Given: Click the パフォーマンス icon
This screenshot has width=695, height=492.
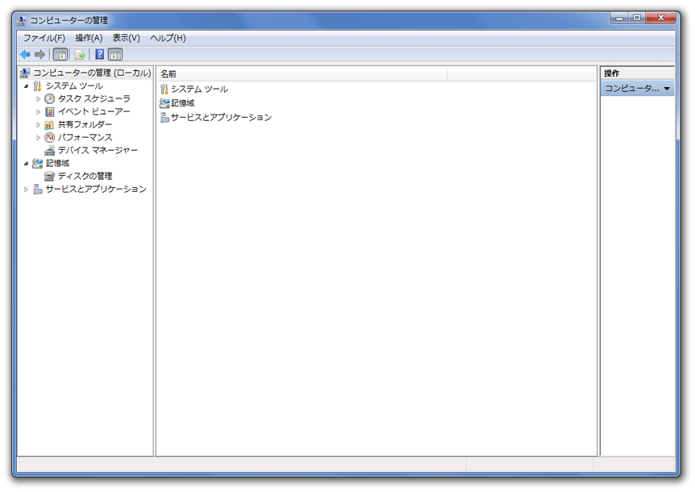Looking at the screenshot, I should tap(50, 137).
